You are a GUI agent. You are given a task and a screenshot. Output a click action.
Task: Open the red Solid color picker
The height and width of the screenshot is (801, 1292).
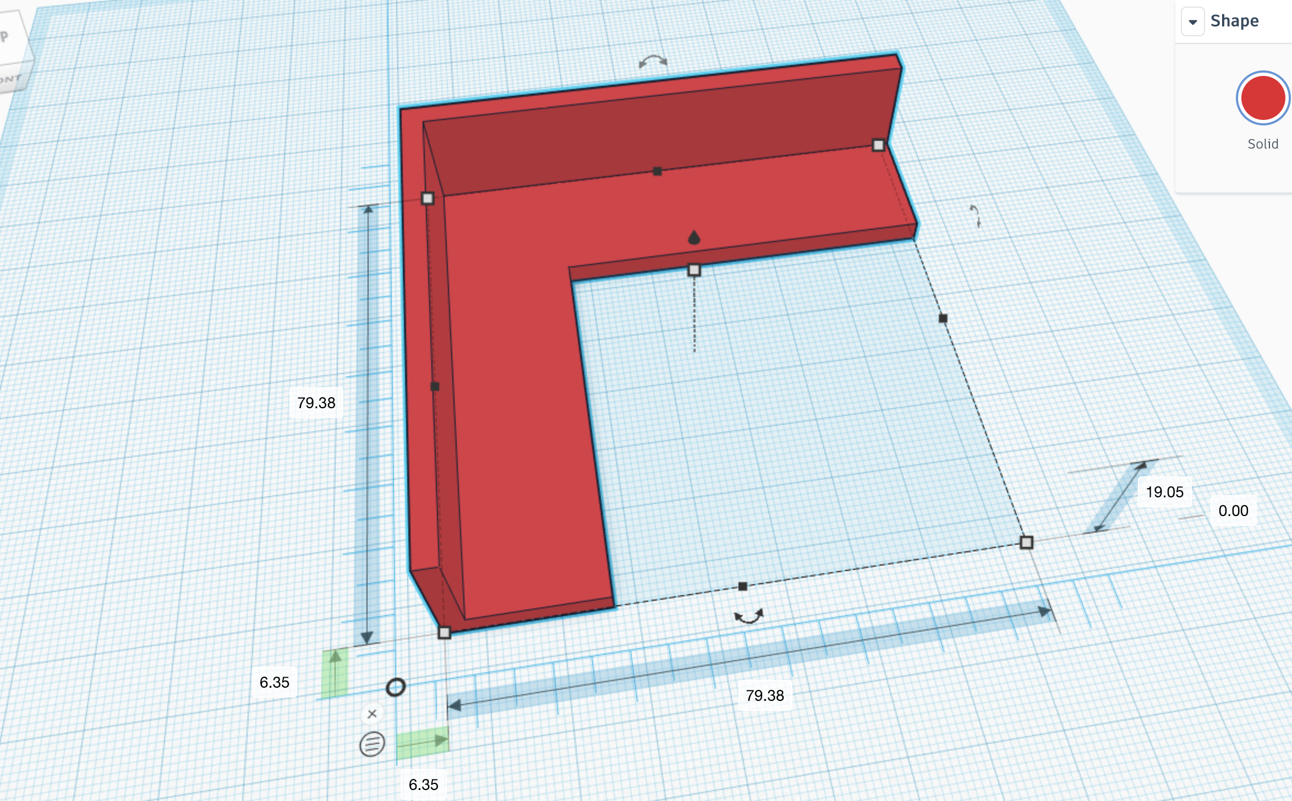point(1262,98)
